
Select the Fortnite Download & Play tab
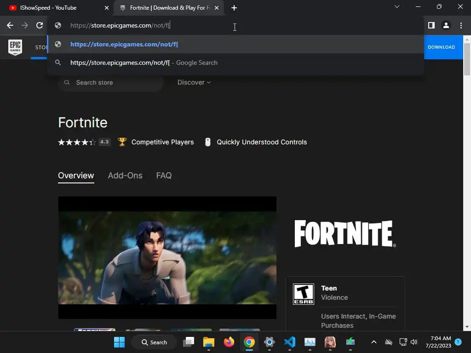click(x=169, y=8)
